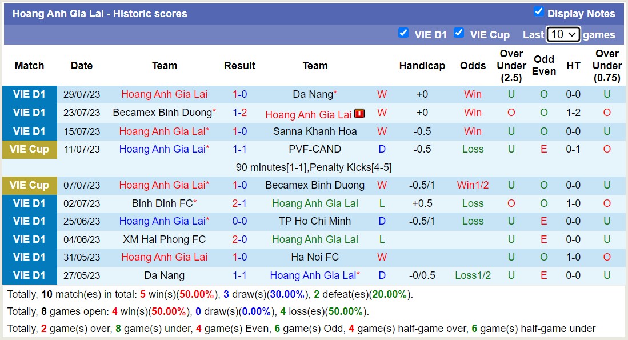Screen dimensions: 628x340
Task: Click the VIE Cup badge on the 11/07/23 row
Action: 29,149
